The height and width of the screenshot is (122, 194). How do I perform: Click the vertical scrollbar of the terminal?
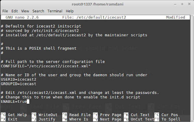tap(192, 68)
